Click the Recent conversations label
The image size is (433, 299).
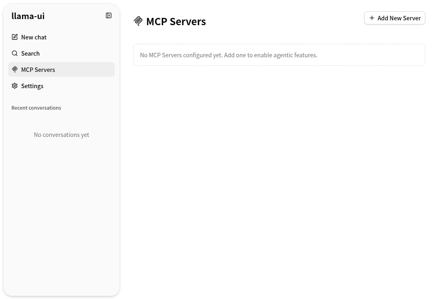point(36,108)
